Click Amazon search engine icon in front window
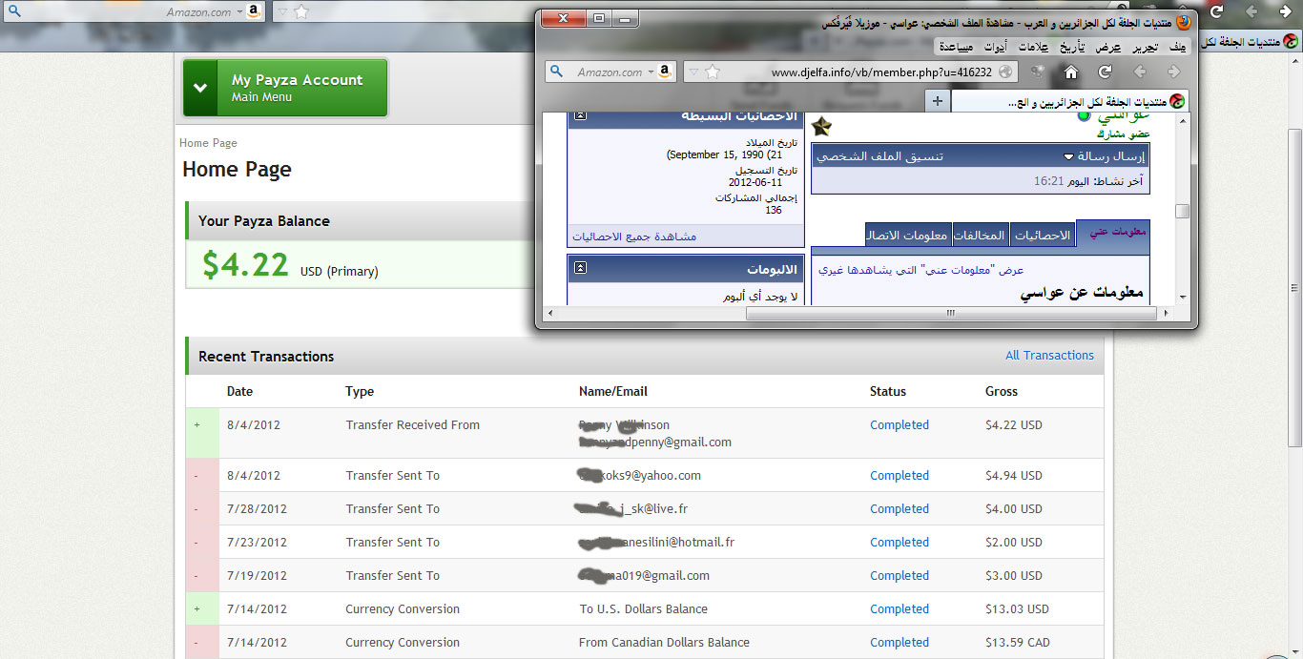The width and height of the screenshot is (1303, 659). pos(665,72)
